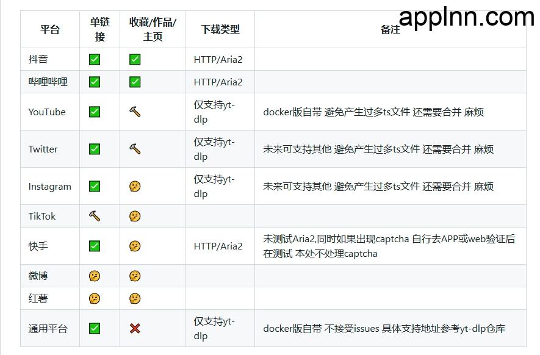The image size is (540, 355).
Task: Click the green check in 哔哩哔哩 收藏/作品/主页 column
Action: point(135,82)
